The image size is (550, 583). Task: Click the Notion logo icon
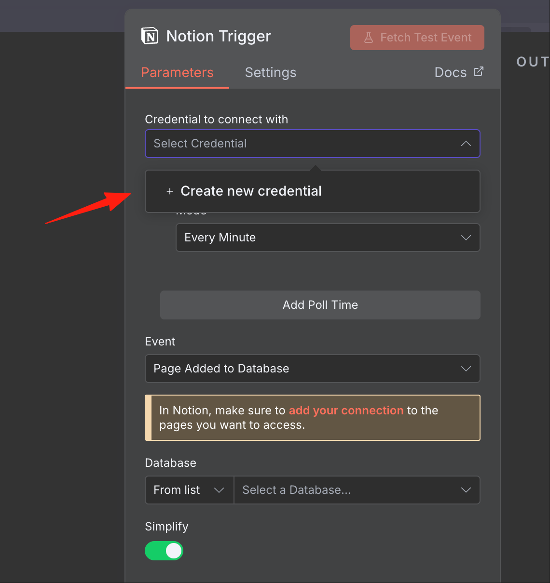pyautogui.click(x=150, y=36)
